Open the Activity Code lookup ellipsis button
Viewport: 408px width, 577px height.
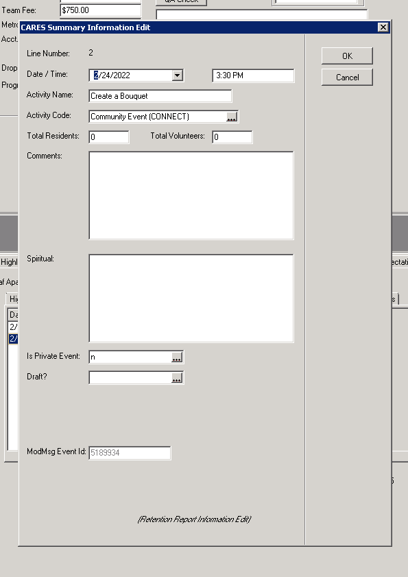231,117
